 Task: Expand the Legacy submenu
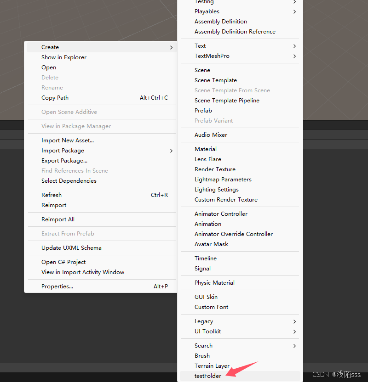[x=240, y=321]
